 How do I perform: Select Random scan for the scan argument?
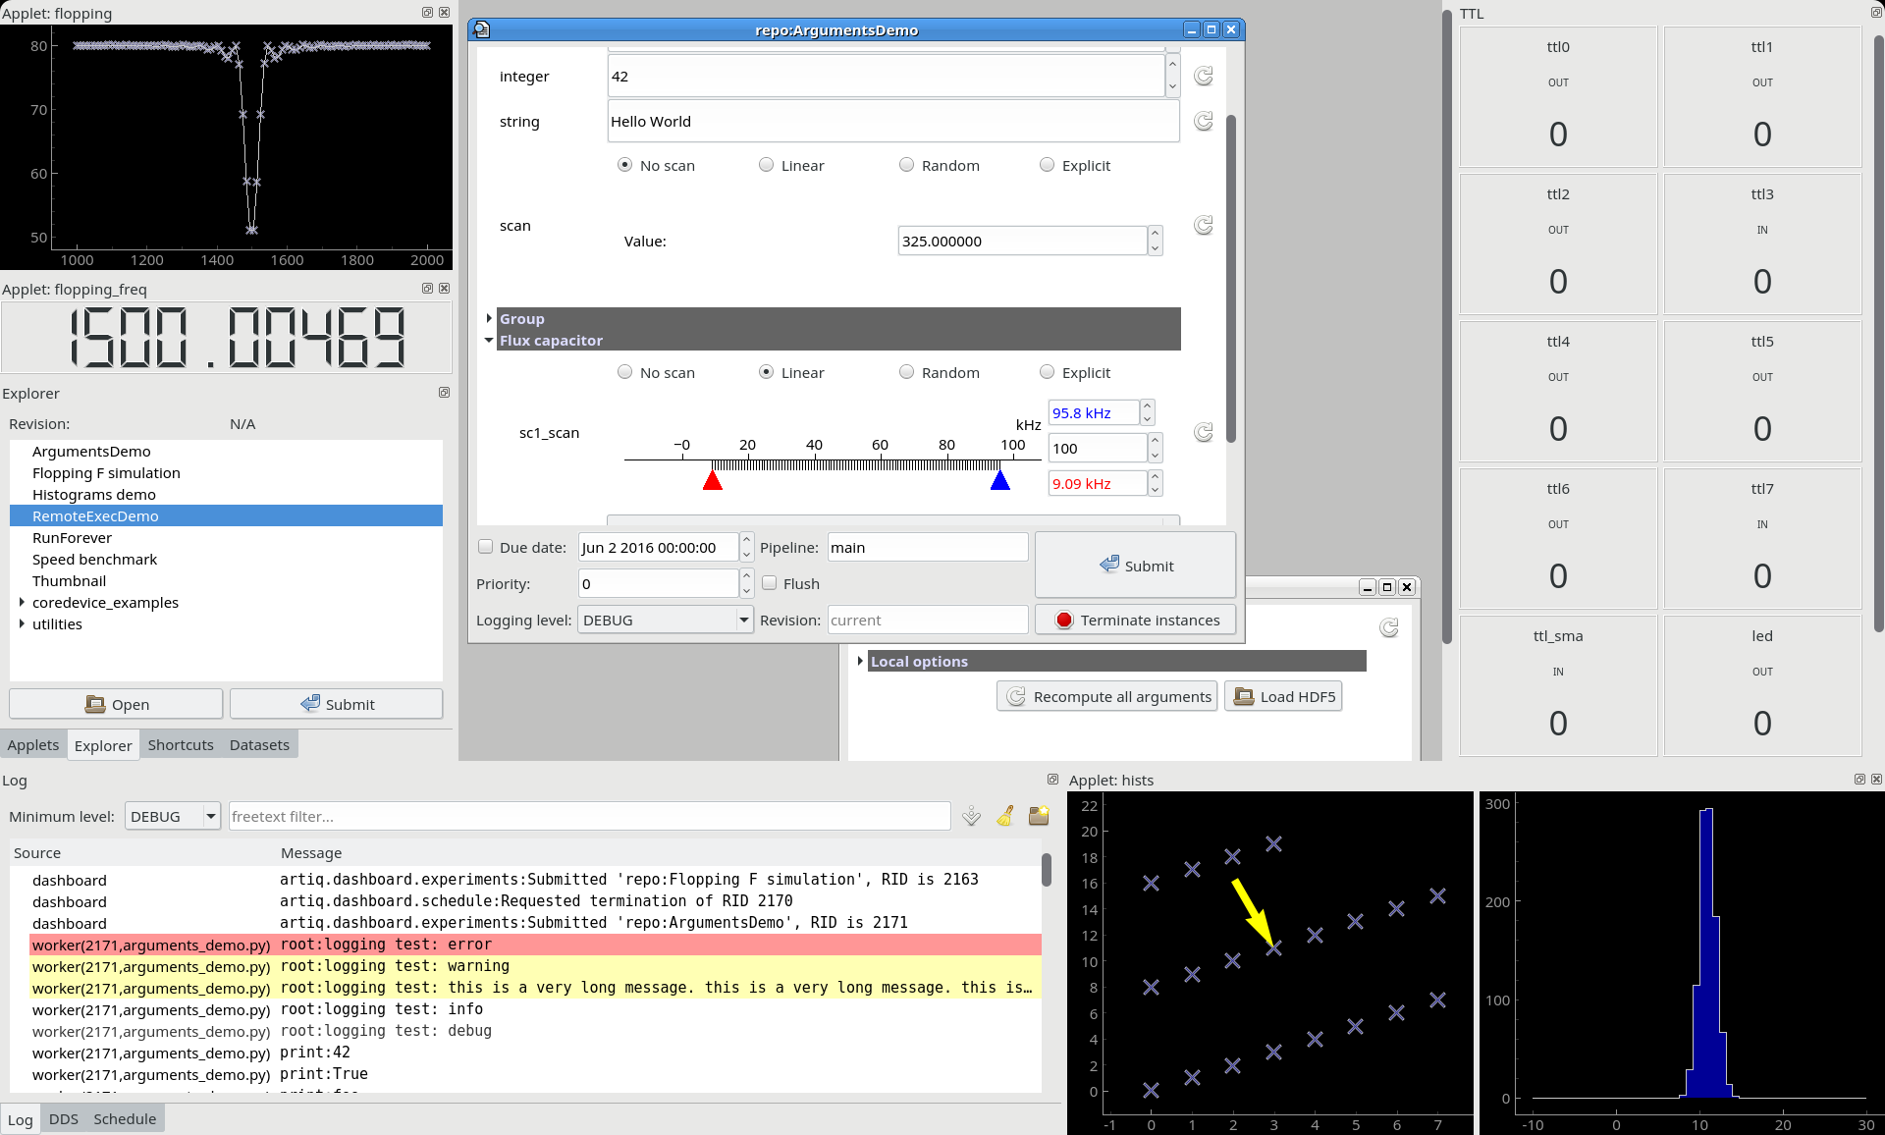906,165
